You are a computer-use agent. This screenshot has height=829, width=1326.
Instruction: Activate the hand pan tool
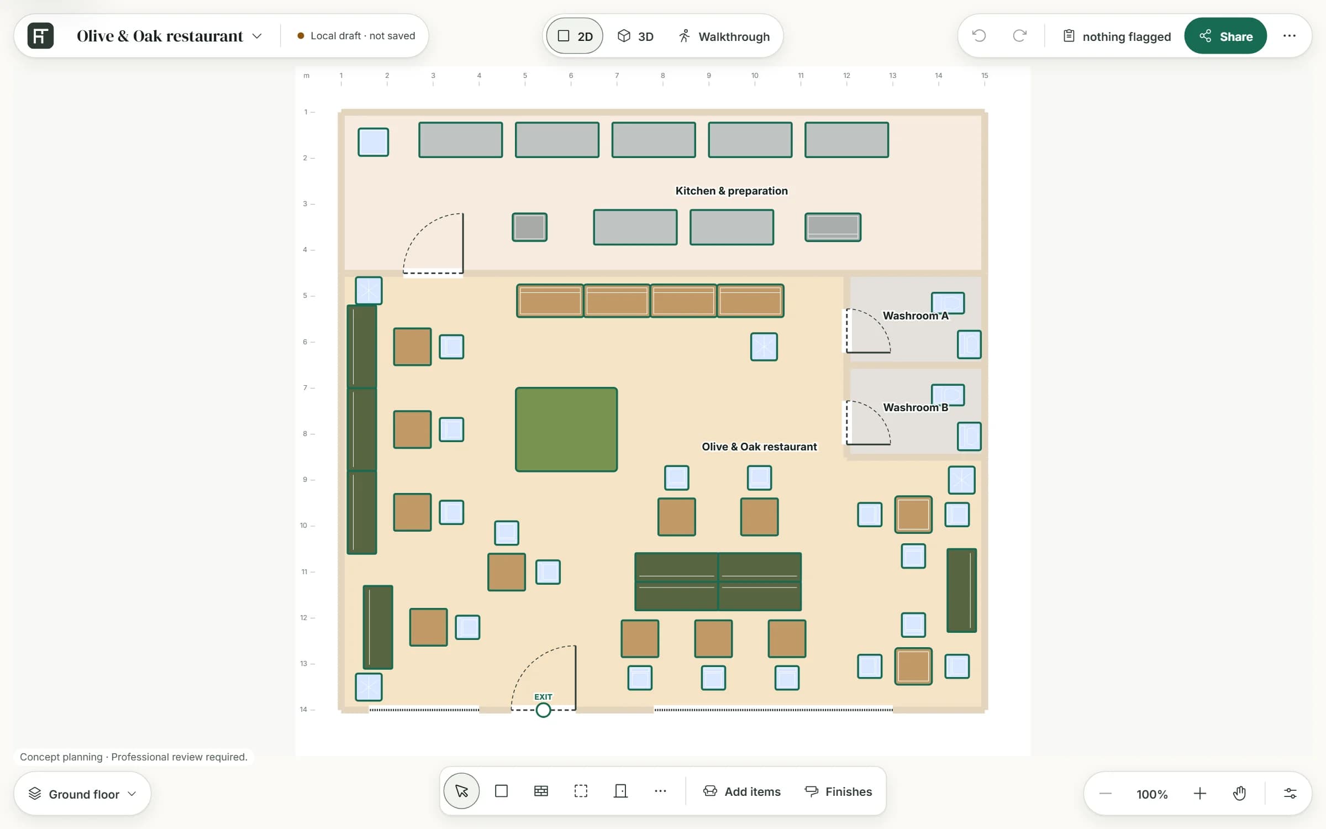click(x=1239, y=794)
